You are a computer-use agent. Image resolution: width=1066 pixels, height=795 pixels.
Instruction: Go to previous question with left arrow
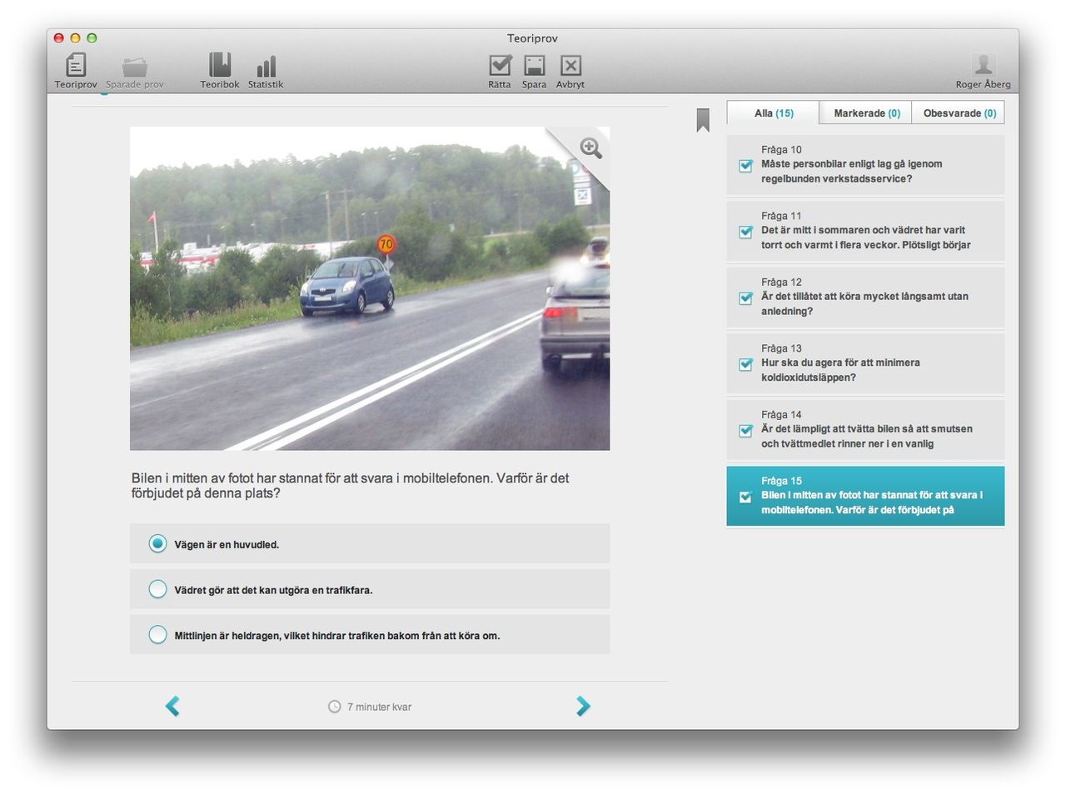coord(172,706)
